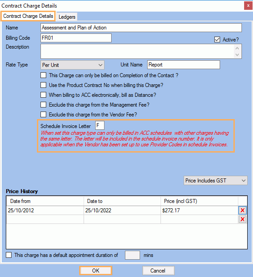The width and height of the screenshot is (253, 277).
Task: Close the Contract Charge Details window
Action: 248,6
